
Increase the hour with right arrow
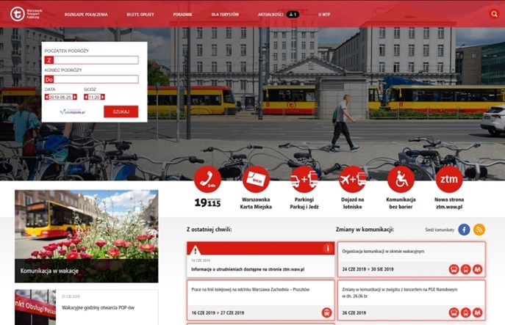pos(103,97)
